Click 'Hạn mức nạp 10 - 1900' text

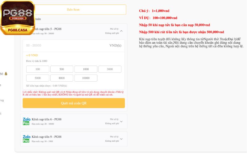(42, 141)
